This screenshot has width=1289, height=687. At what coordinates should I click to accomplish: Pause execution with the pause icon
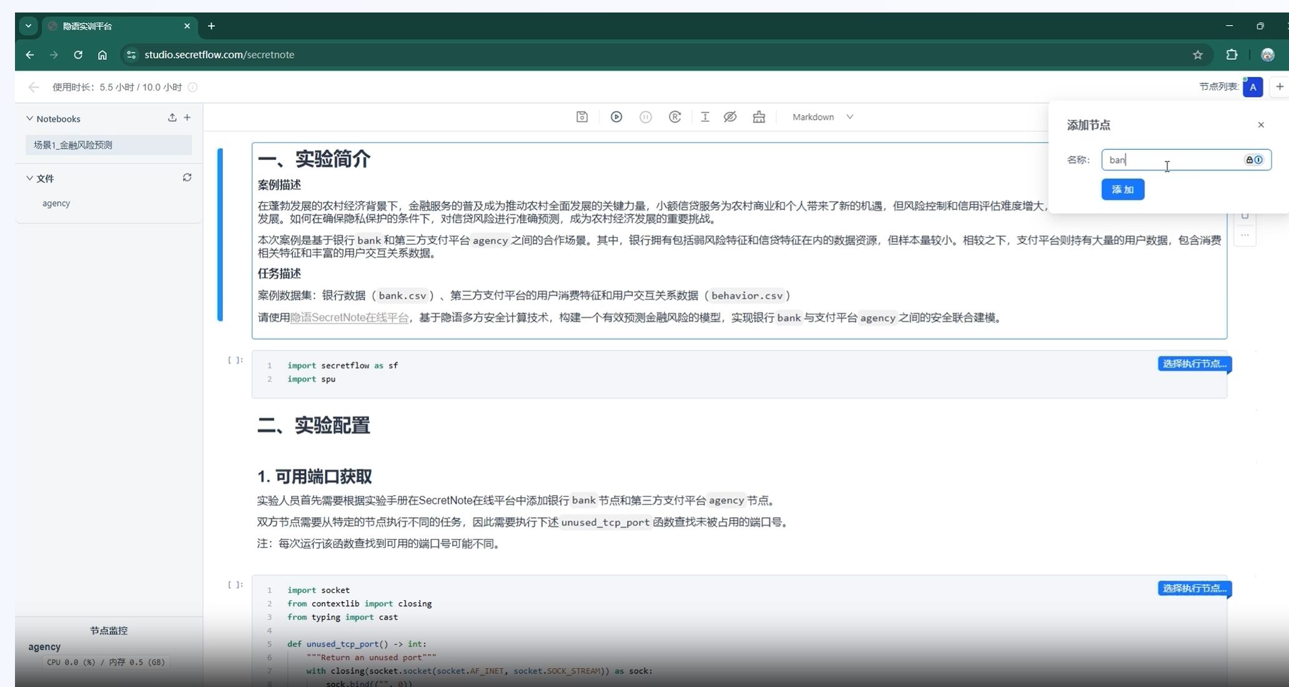tap(646, 117)
